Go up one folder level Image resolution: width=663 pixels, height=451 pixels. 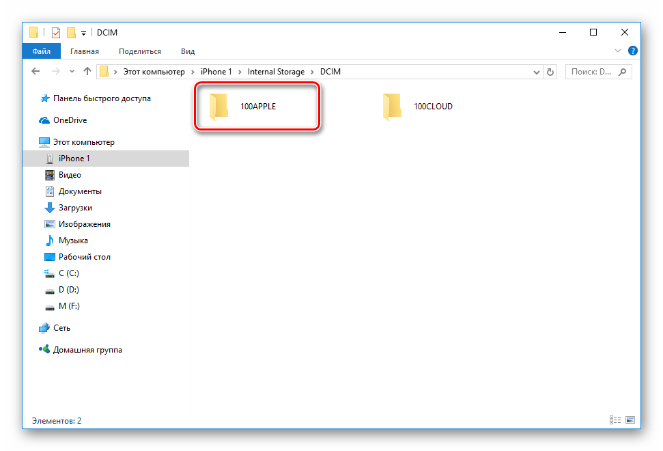coord(87,72)
